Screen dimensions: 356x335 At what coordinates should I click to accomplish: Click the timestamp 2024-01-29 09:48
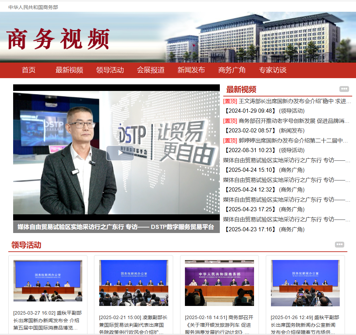[x=250, y=111]
